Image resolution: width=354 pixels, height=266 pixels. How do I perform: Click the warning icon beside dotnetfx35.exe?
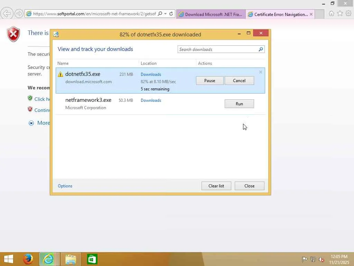click(x=60, y=74)
